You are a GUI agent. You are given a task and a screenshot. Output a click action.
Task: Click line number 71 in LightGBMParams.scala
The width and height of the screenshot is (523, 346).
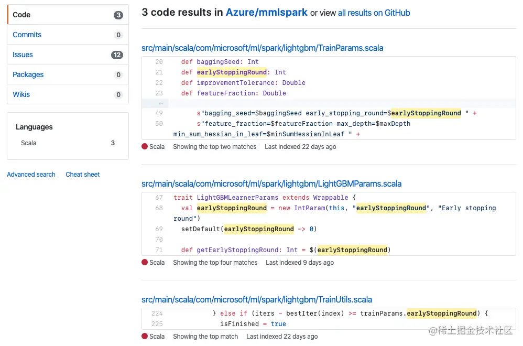[x=159, y=250]
